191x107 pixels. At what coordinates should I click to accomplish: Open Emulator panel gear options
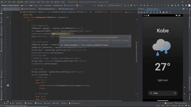click(184, 9)
